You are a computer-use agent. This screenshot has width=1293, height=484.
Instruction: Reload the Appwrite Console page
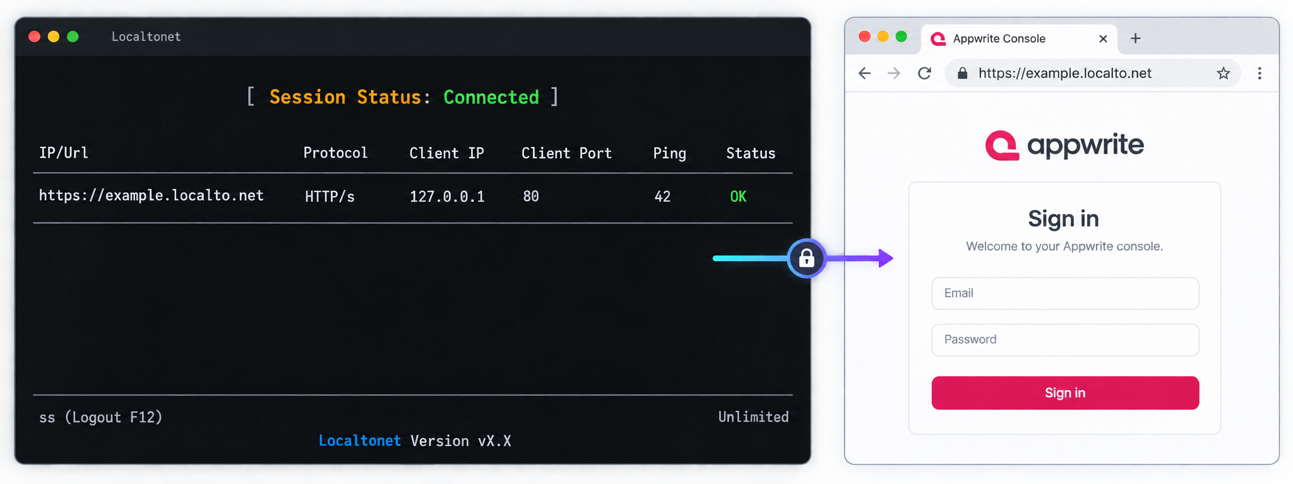pos(924,74)
